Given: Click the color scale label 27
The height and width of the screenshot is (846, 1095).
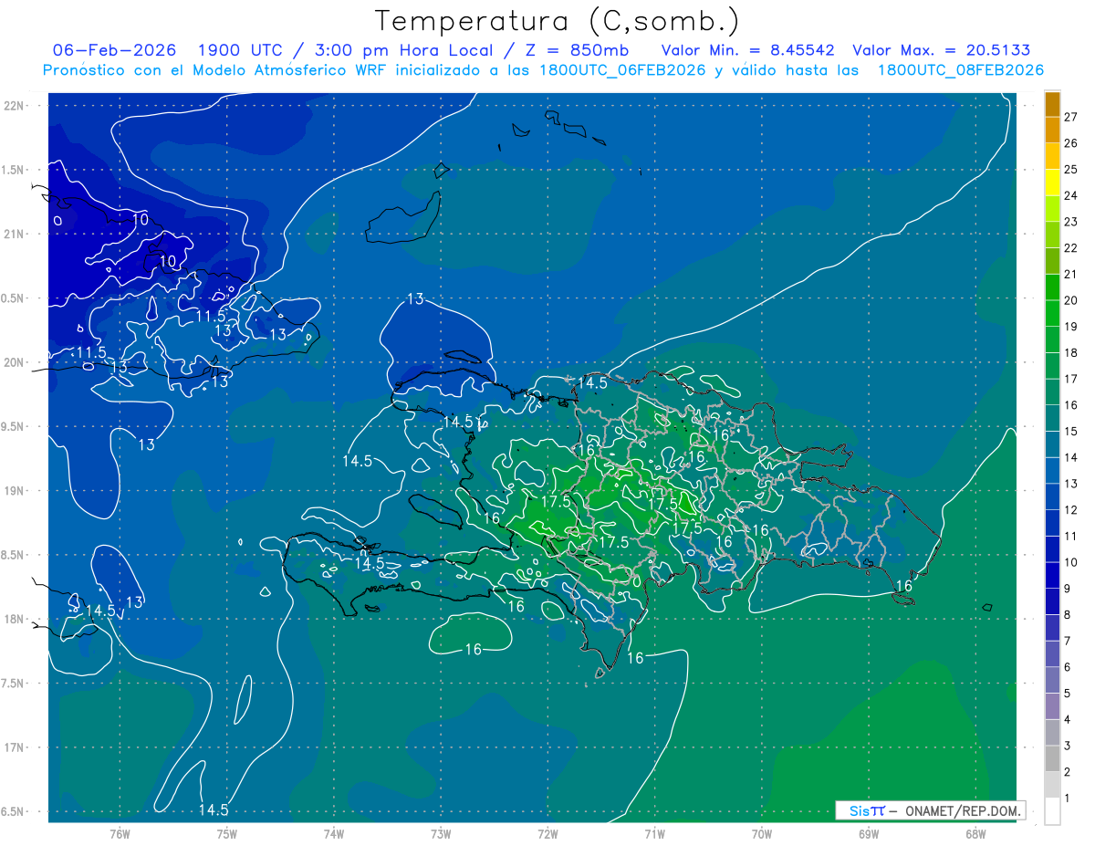Looking at the screenshot, I should click(1070, 117).
